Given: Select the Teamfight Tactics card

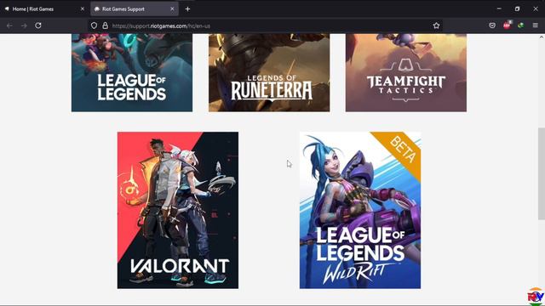Looking at the screenshot, I should 406,72.
